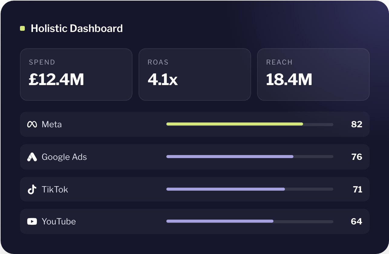Click the YouTube progress bar
This screenshot has width=389, height=254.
coord(250,221)
